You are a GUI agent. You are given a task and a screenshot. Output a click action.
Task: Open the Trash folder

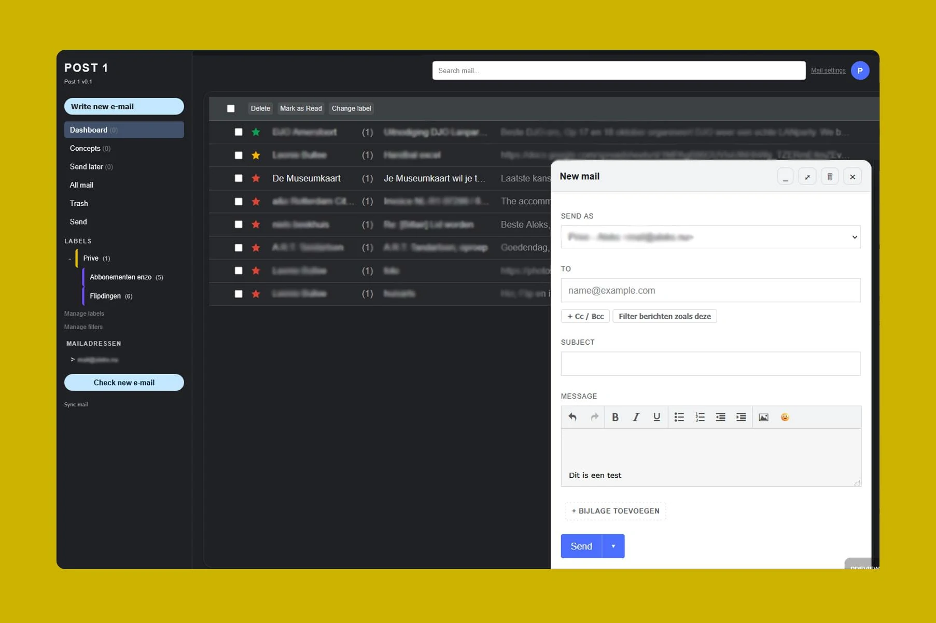coord(79,203)
